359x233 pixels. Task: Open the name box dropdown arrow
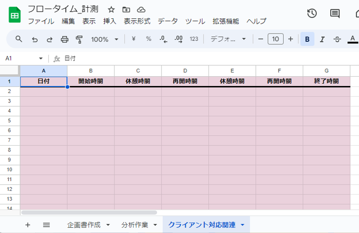[41, 58]
